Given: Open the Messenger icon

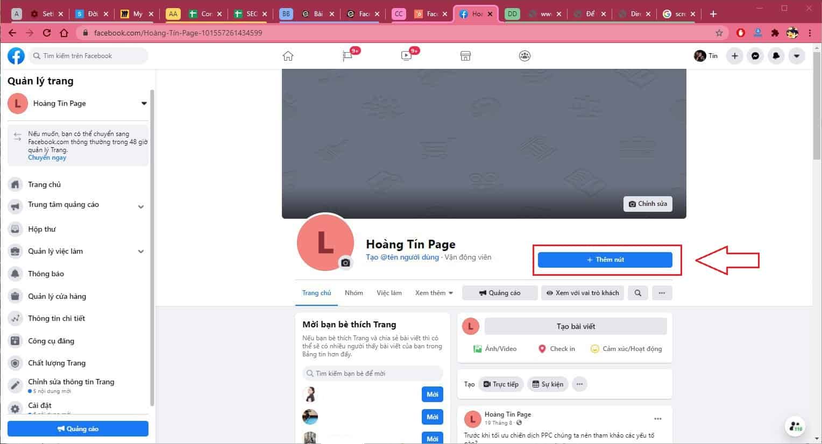Looking at the screenshot, I should click(x=755, y=56).
